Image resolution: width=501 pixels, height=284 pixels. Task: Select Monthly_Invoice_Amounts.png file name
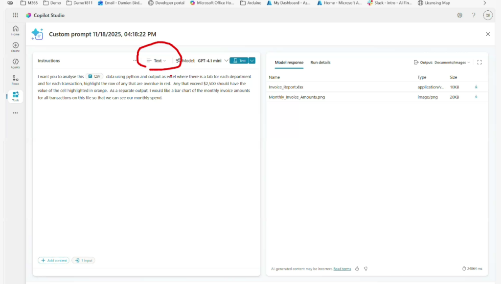pyautogui.click(x=297, y=97)
